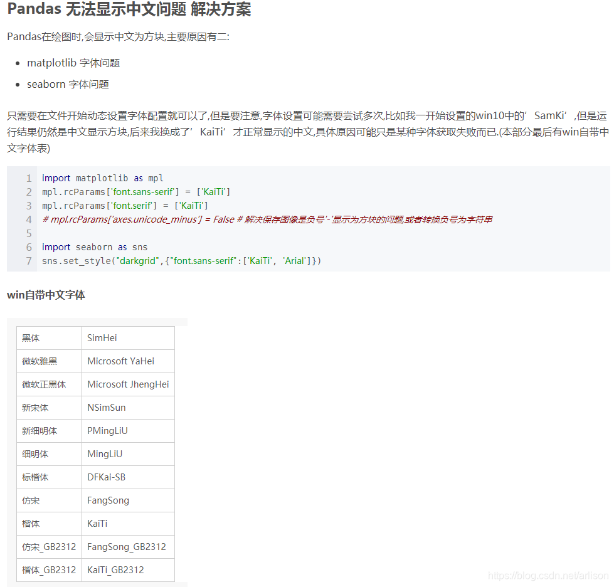Click the table cell "FangSong"
Screen dimensions: 614x587
pos(128,500)
